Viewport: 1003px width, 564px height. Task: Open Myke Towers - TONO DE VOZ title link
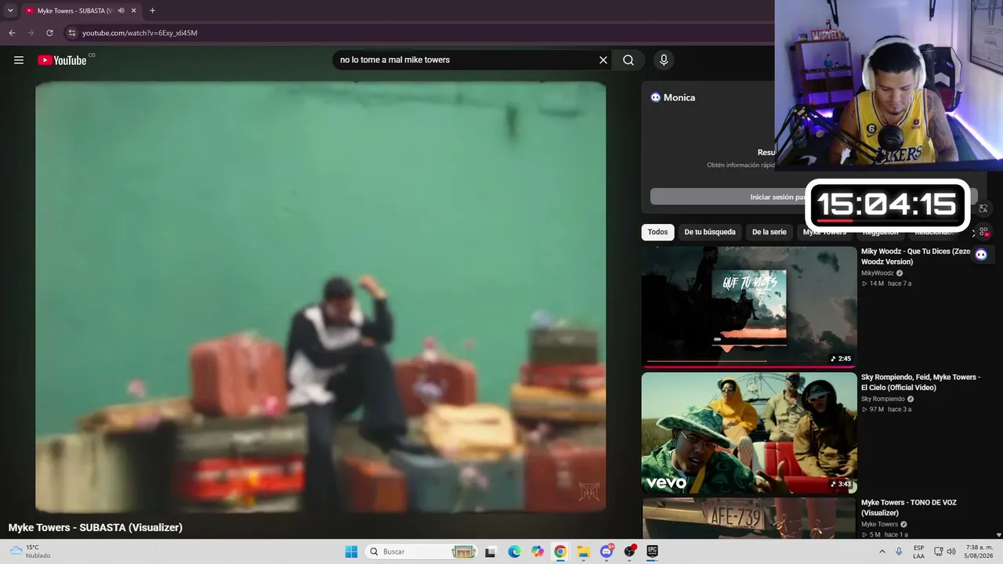pos(909,508)
